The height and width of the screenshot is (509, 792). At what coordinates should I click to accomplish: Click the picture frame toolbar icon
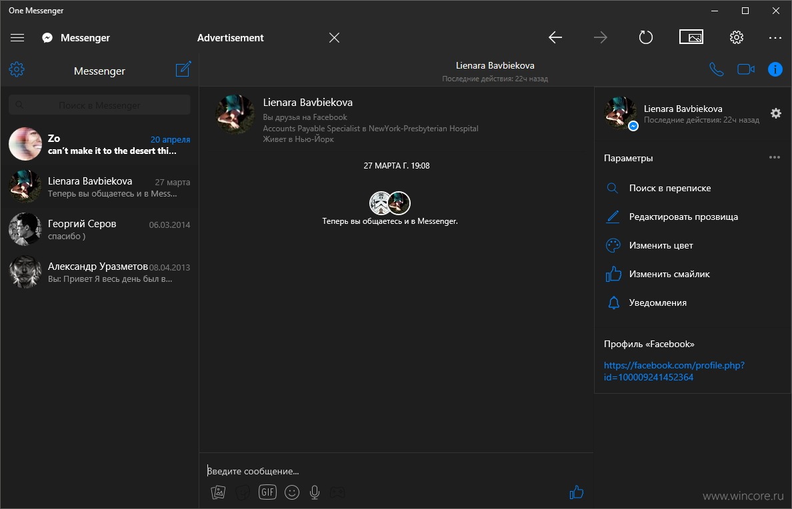point(691,37)
